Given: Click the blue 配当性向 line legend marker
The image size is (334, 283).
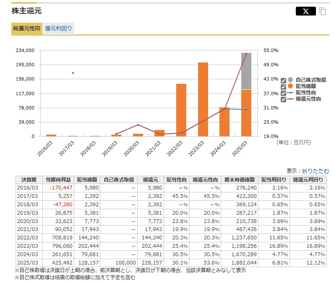Looking at the screenshot, I should 290,93.
